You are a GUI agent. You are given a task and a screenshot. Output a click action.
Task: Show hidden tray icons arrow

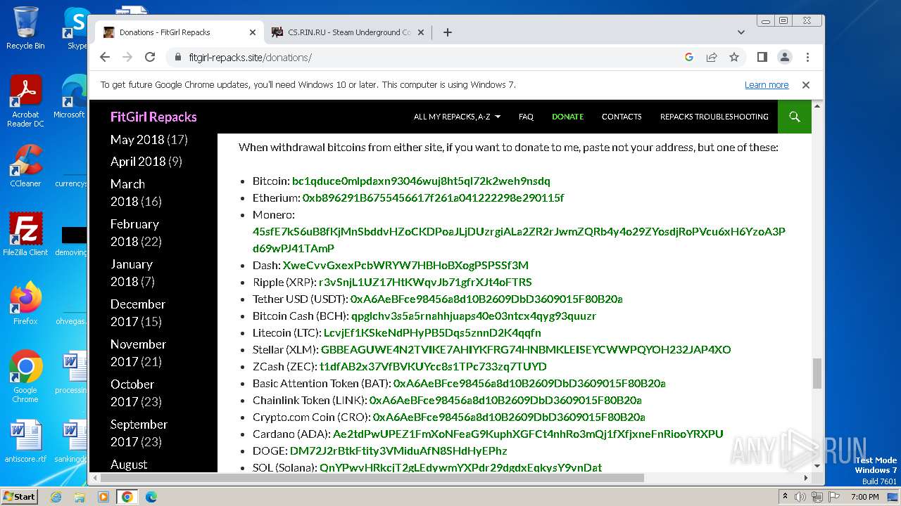pyautogui.click(x=785, y=497)
